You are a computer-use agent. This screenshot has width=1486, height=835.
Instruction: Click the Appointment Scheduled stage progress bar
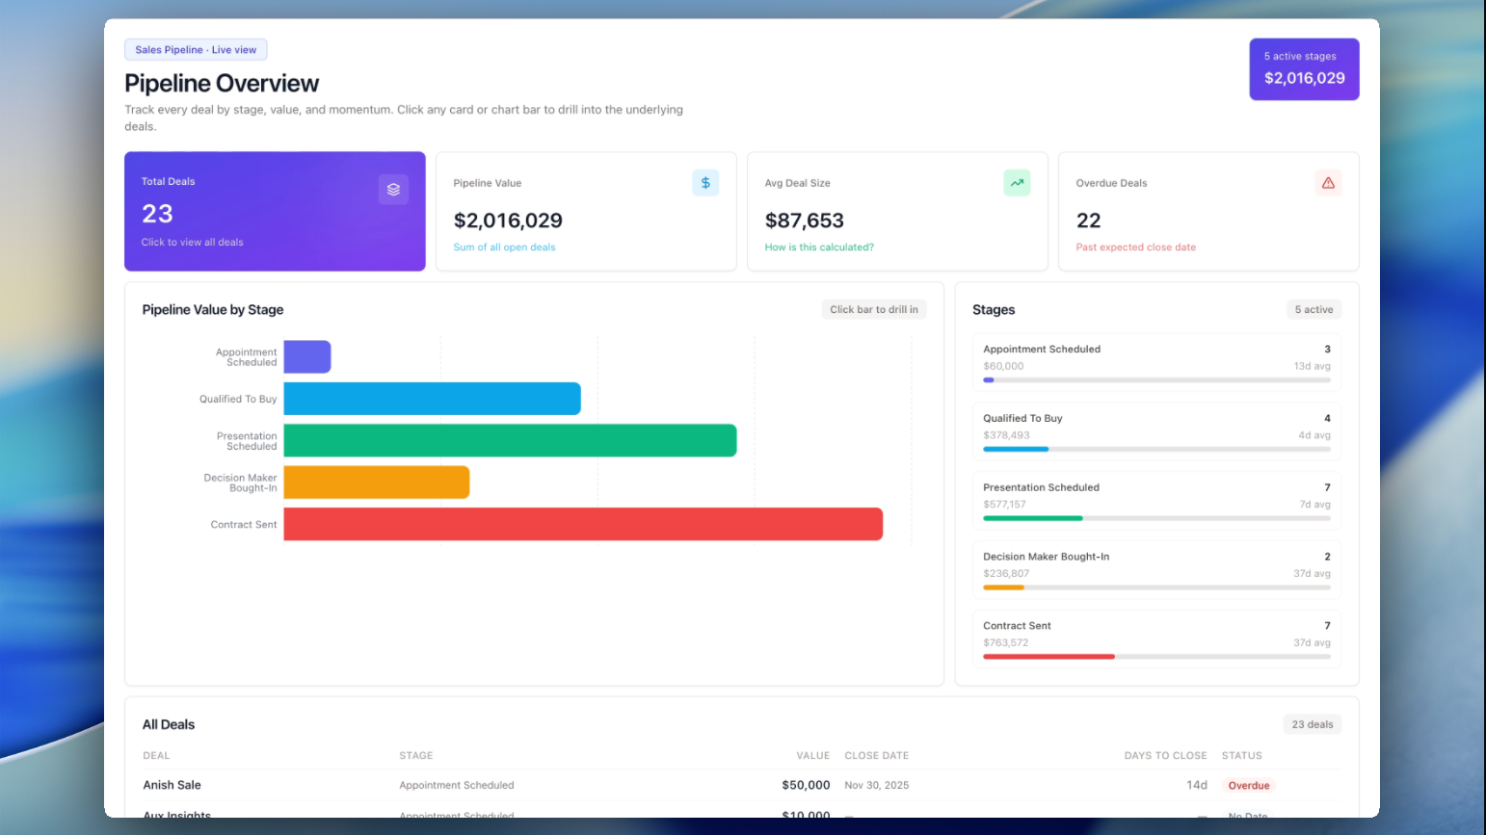tap(1156, 380)
